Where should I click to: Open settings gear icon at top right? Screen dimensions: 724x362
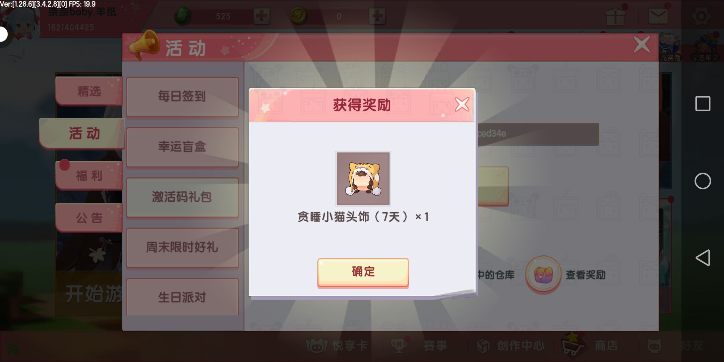701,16
